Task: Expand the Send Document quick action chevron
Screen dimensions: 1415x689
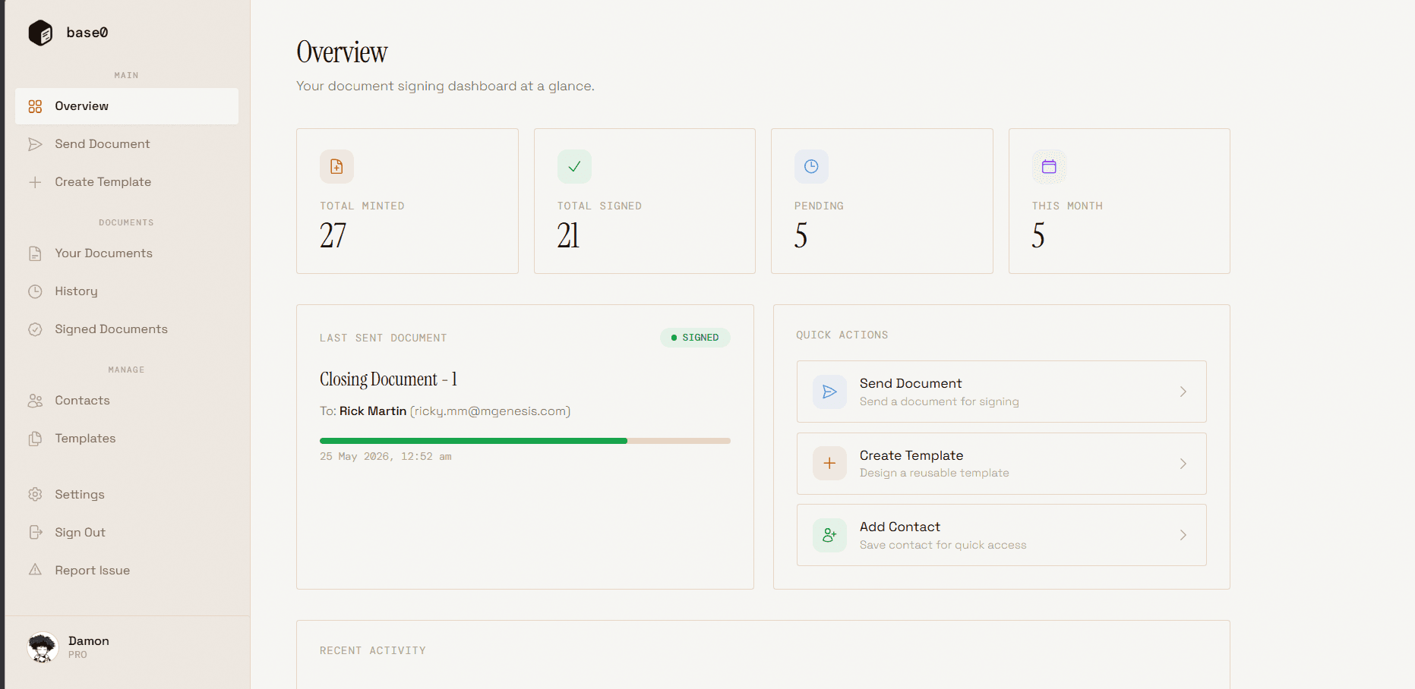Action: pyautogui.click(x=1183, y=392)
